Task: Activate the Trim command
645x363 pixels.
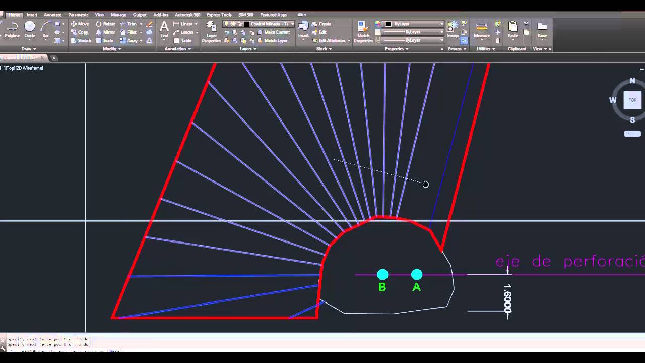Action: pos(128,24)
